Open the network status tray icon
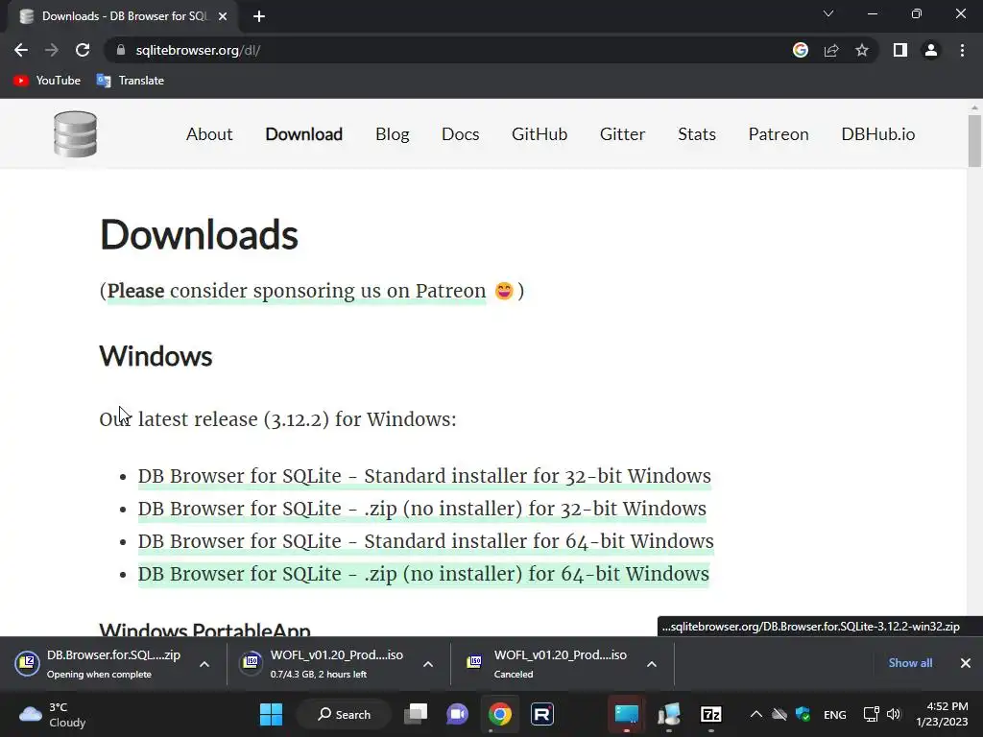983x737 pixels. pos(871,714)
